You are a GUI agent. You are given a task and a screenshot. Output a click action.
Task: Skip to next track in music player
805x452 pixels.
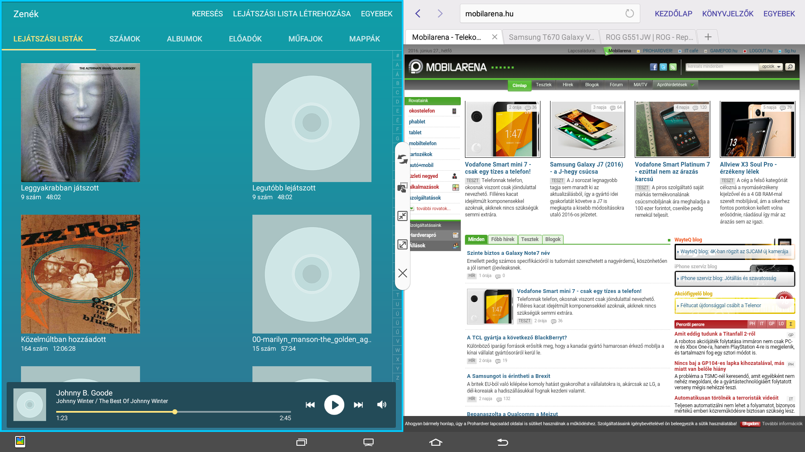[x=358, y=405]
